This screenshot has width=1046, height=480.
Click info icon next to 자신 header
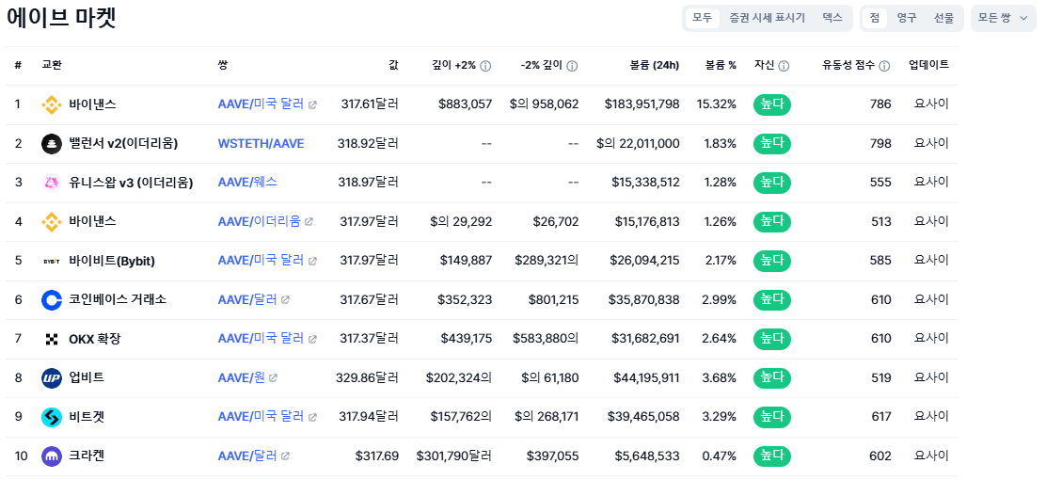[784, 66]
